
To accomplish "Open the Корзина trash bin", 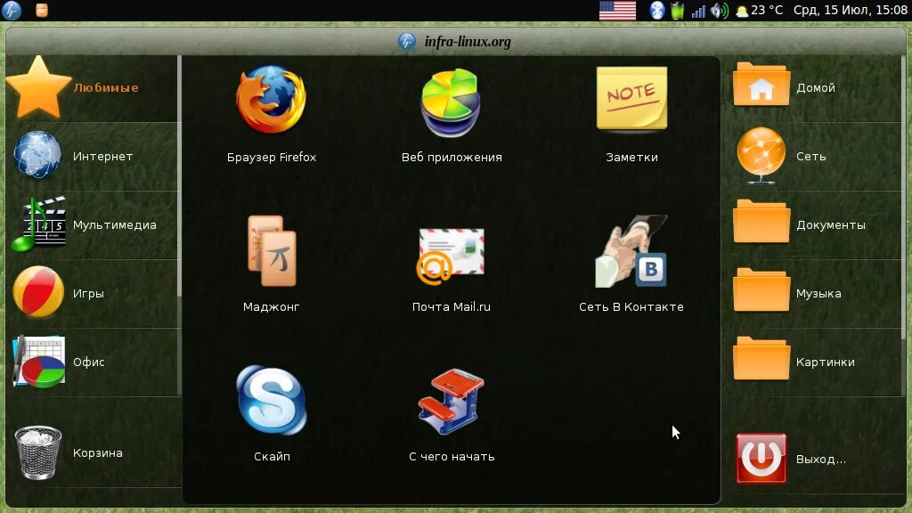I will tap(92, 452).
